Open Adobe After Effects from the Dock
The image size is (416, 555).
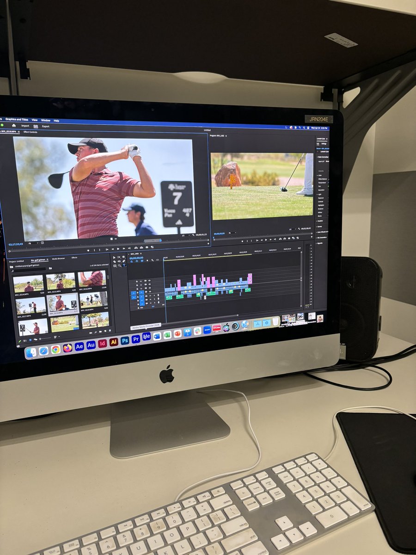(80, 346)
